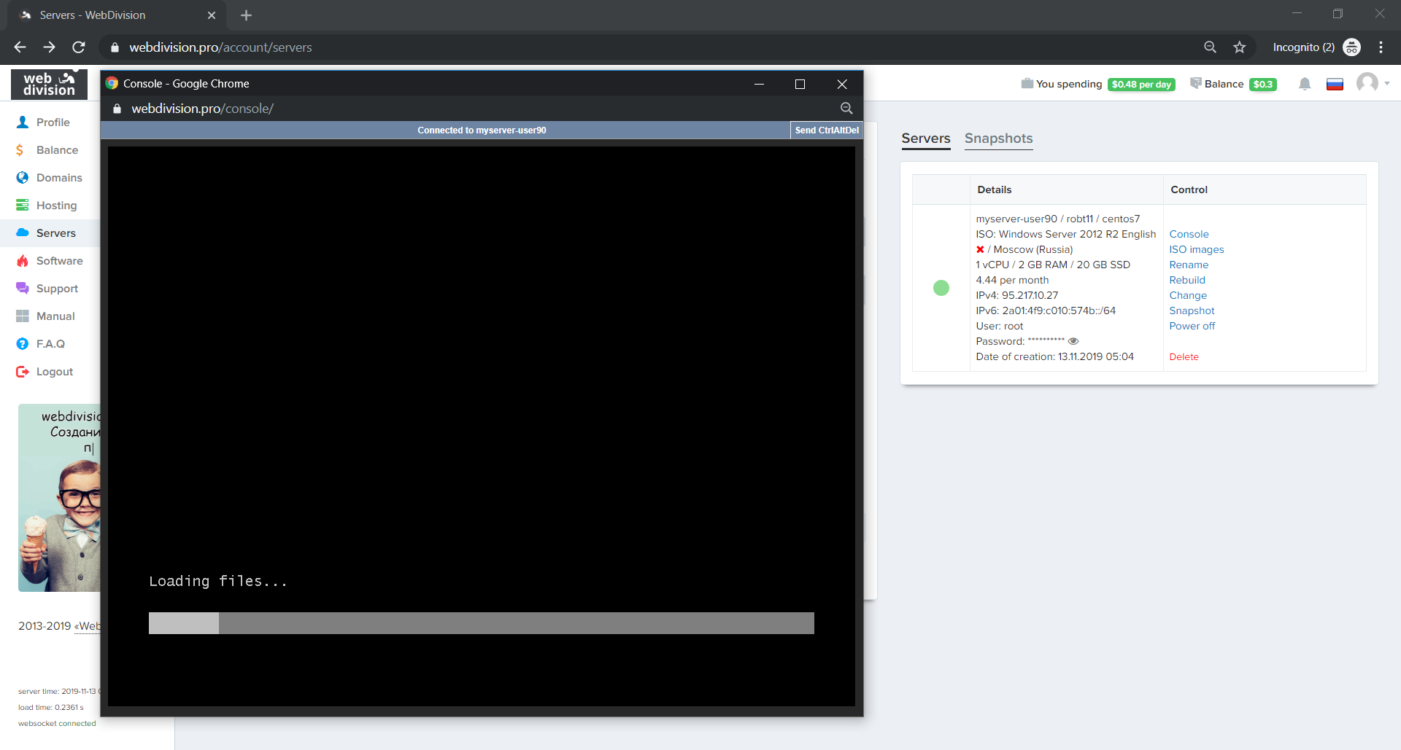
Task: Power off the server
Action: pos(1192,326)
